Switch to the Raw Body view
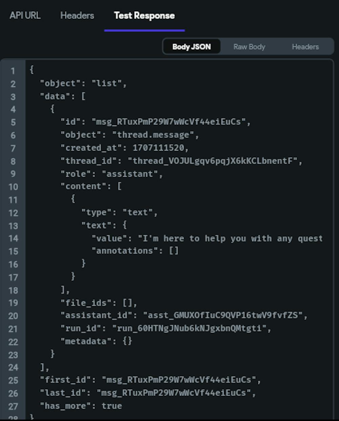Viewport: 339px width, 421px height. click(249, 46)
